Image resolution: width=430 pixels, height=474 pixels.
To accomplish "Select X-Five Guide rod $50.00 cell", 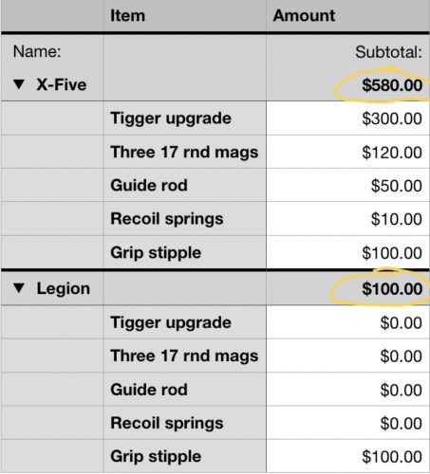I will coord(348,185).
